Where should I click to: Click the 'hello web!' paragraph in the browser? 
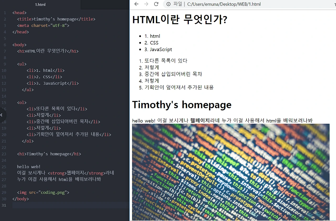(222, 121)
